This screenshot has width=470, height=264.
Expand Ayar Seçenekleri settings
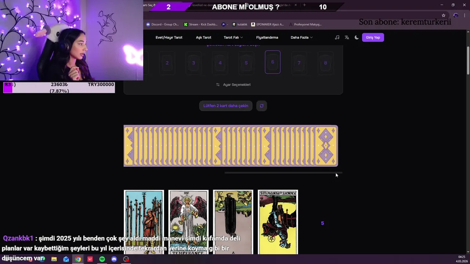click(234, 85)
